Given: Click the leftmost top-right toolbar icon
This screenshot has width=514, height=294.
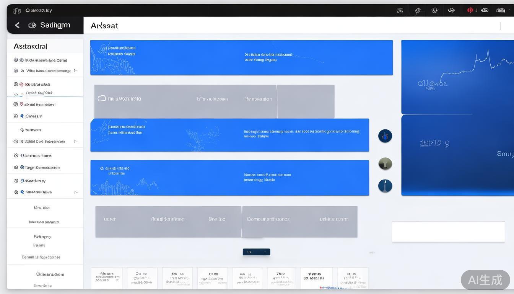Looking at the screenshot, I should point(400,11).
